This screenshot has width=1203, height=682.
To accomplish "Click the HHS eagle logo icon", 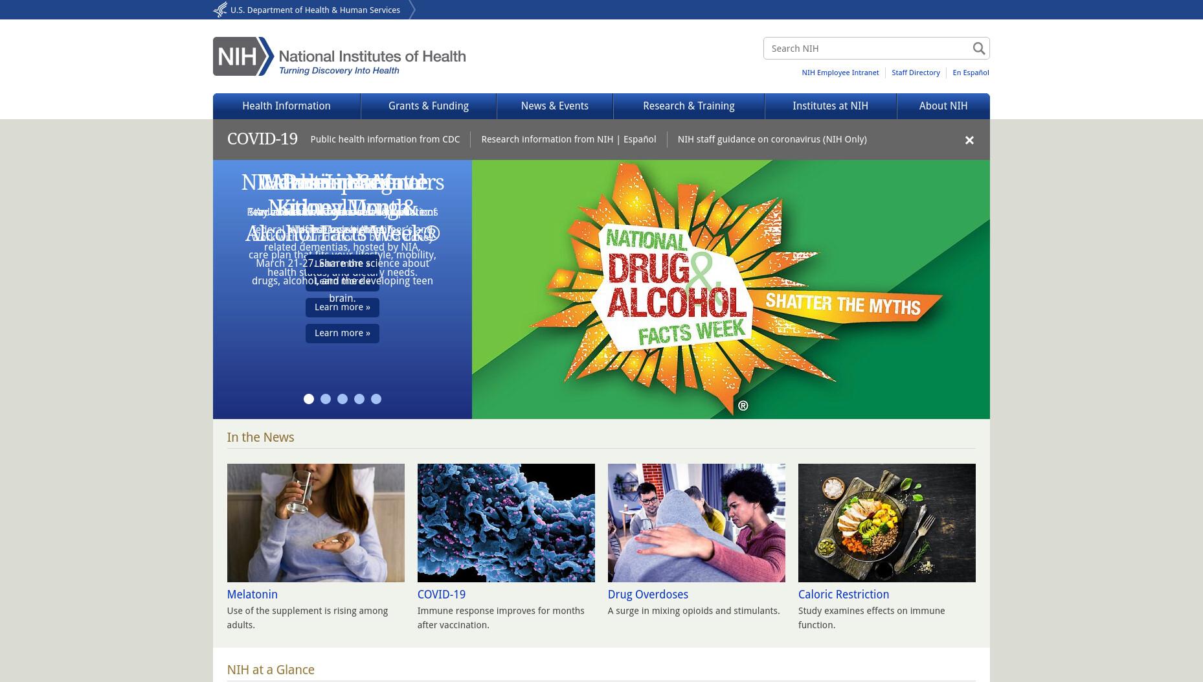I will pos(220,10).
